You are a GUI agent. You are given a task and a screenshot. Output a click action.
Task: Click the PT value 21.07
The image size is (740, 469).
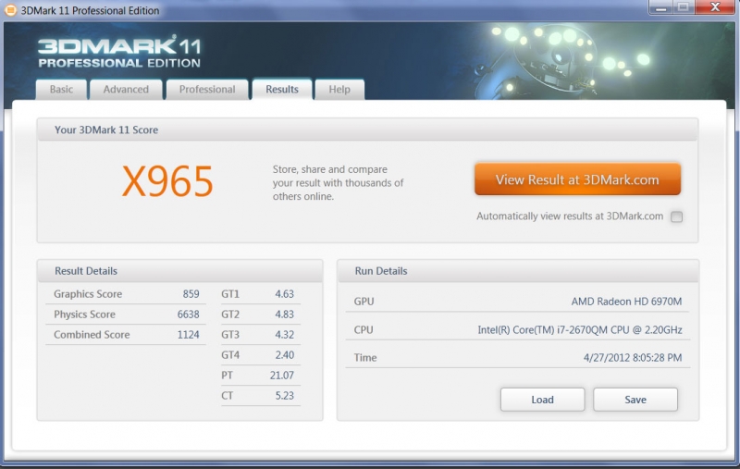point(282,375)
